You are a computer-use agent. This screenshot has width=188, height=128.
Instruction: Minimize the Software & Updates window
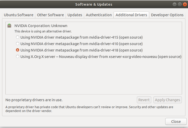(x=175, y=4)
